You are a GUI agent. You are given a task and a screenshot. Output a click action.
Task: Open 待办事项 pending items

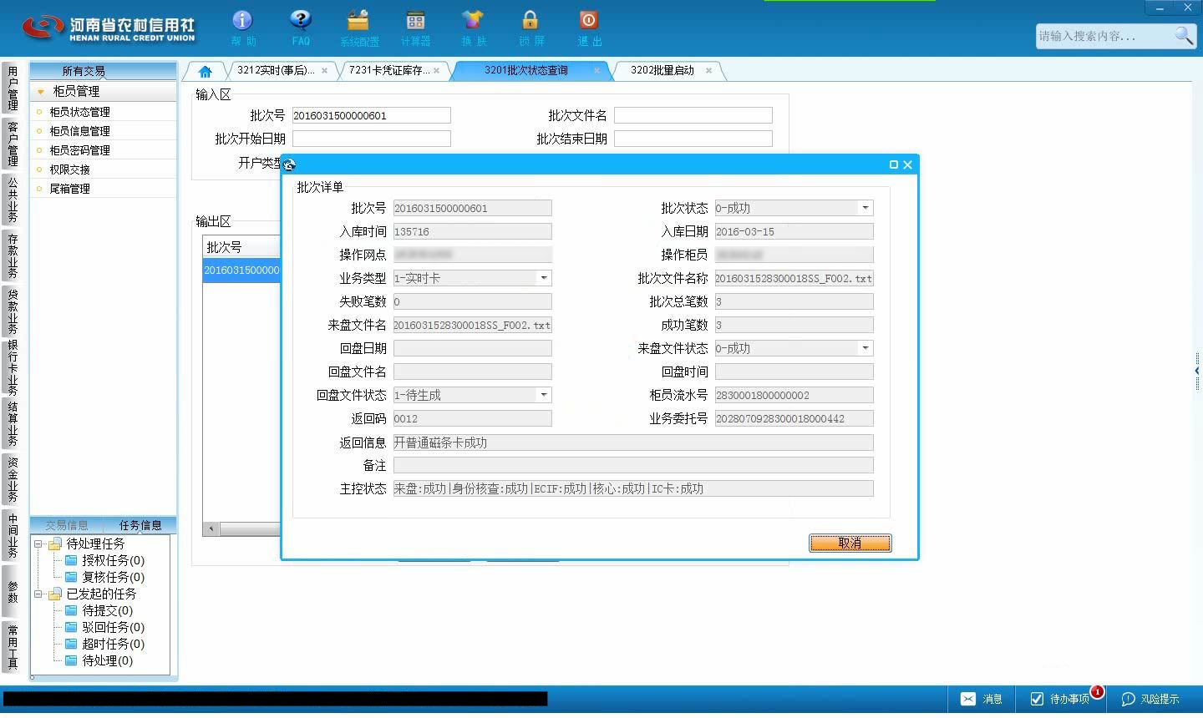1059,699
